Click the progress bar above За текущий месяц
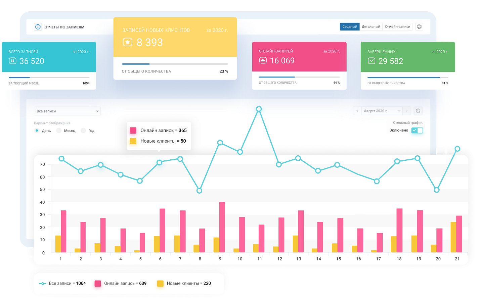 coord(49,78)
